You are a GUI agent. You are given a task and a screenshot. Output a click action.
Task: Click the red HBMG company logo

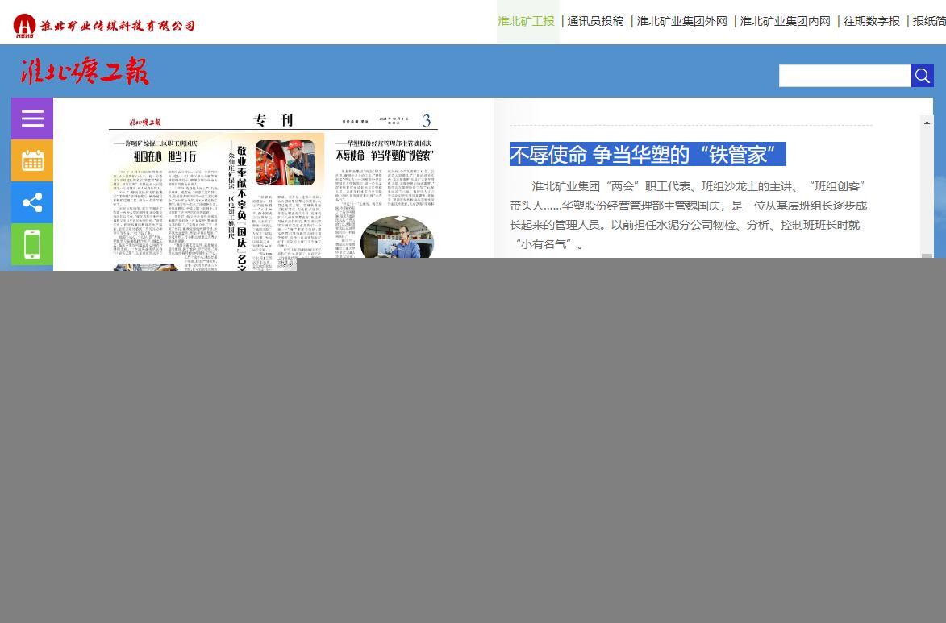click(25, 25)
